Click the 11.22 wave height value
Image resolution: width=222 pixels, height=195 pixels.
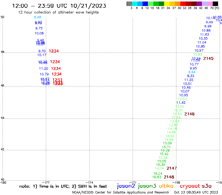(x=189, y=80)
